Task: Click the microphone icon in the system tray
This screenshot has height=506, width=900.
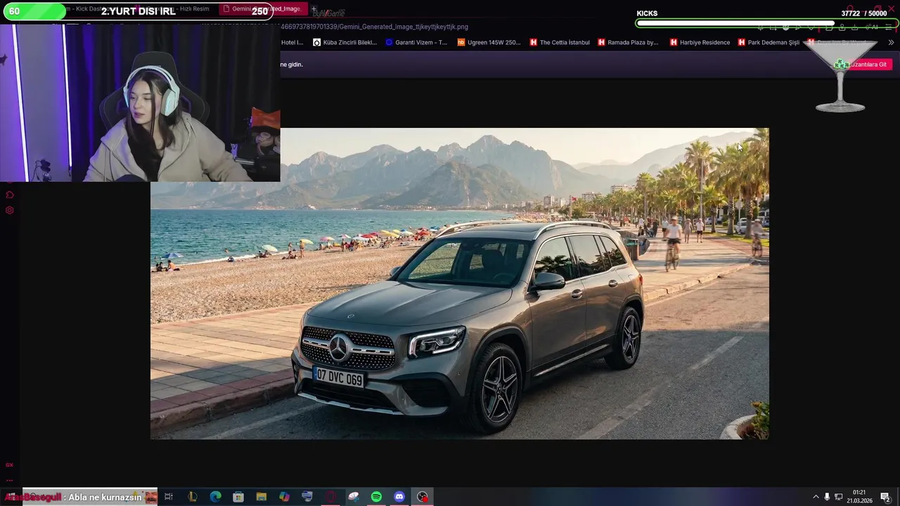Action: coord(827,497)
